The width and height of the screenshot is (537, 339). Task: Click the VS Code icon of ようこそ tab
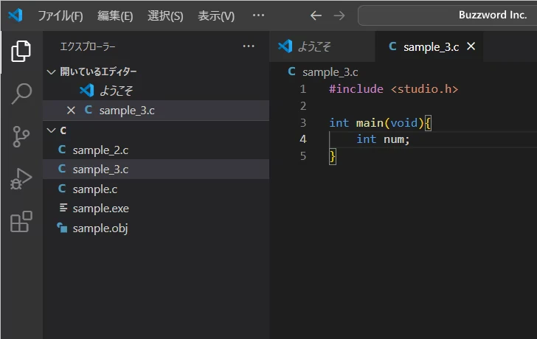(x=285, y=46)
